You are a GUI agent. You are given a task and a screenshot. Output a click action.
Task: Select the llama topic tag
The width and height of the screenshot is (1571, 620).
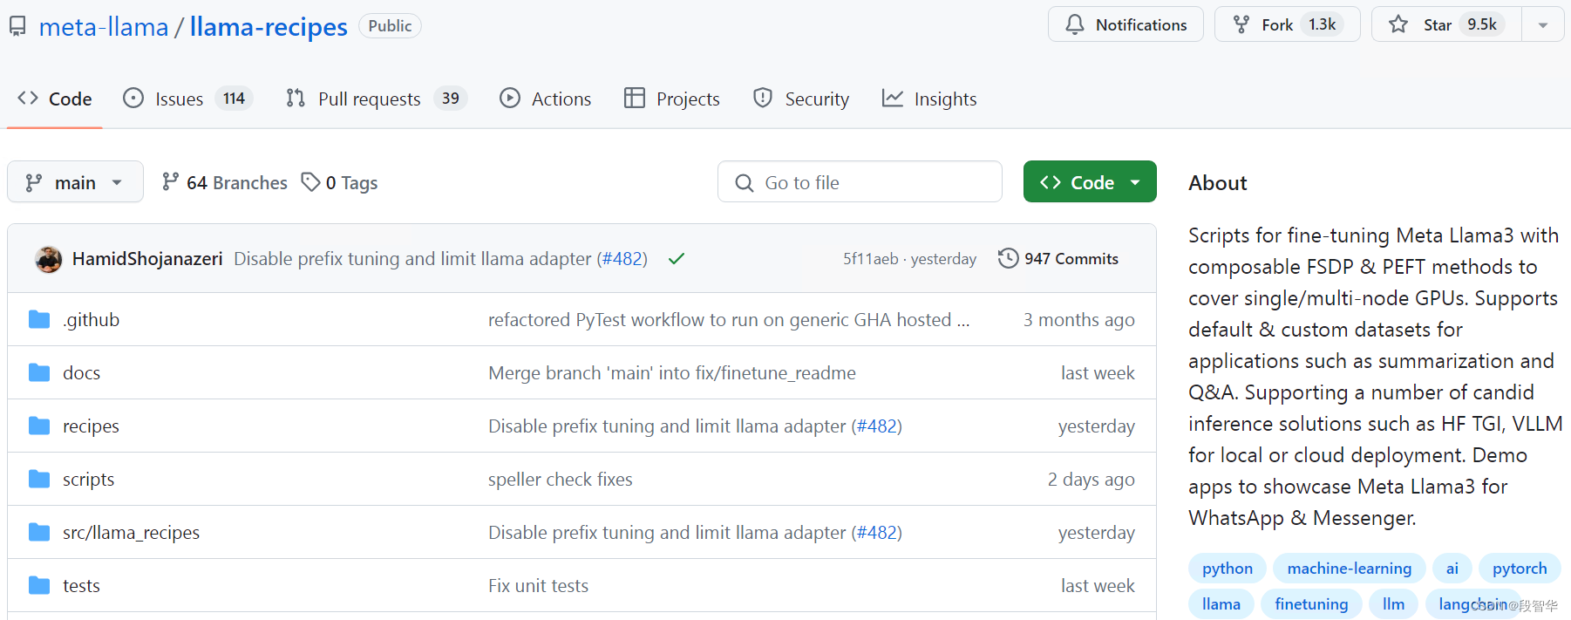click(1221, 604)
